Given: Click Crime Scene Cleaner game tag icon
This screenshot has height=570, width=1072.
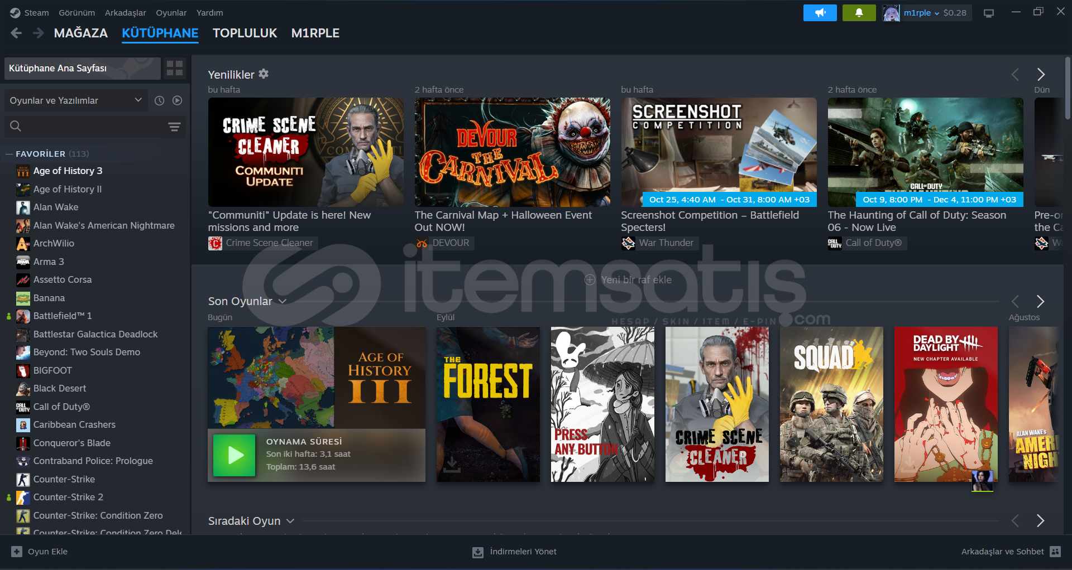Looking at the screenshot, I should [x=215, y=243].
